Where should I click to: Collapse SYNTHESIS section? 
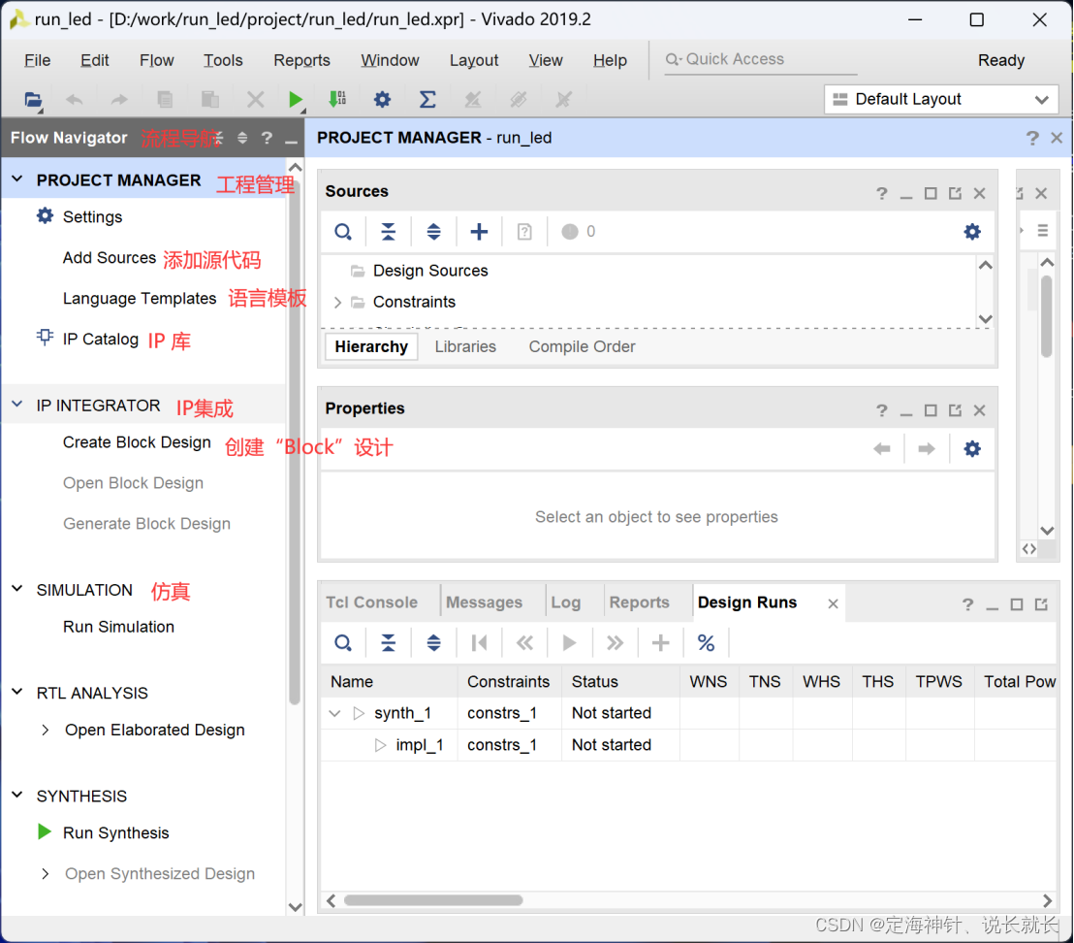click(17, 795)
